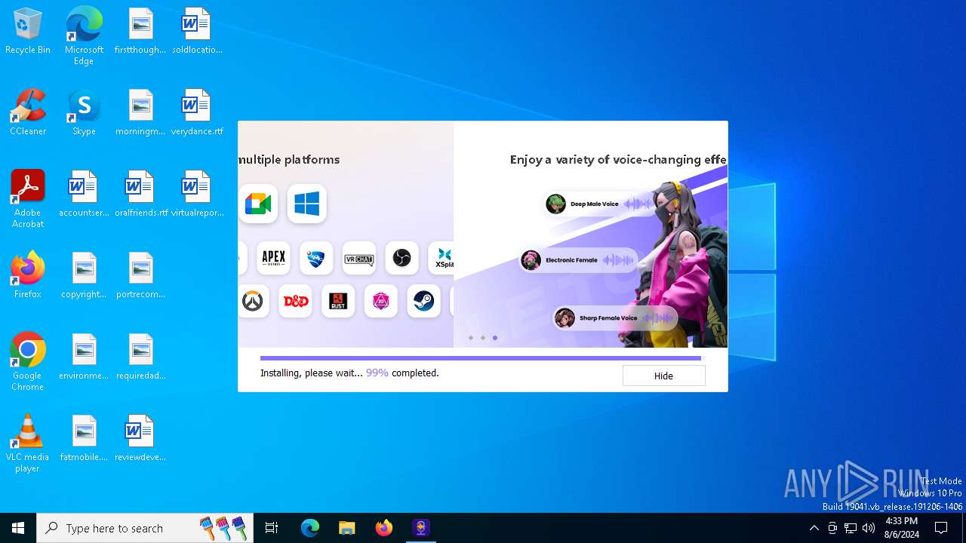Image resolution: width=966 pixels, height=543 pixels.
Task: Select the Sharp Female Voice card
Action: tap(615, 318)
